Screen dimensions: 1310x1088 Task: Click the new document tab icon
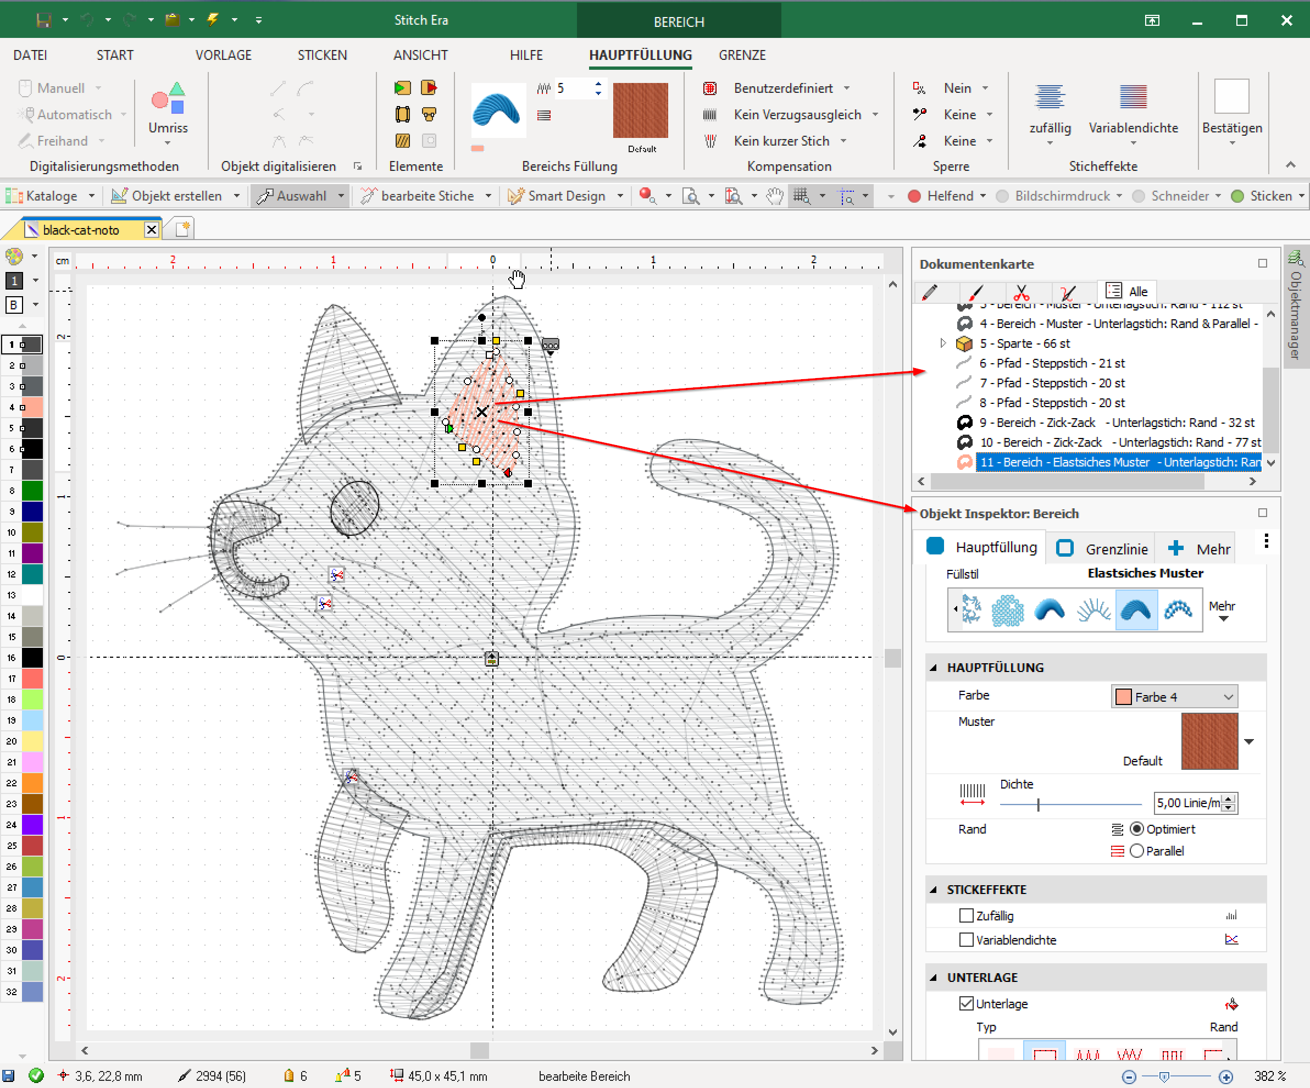[x=182, y=229]
